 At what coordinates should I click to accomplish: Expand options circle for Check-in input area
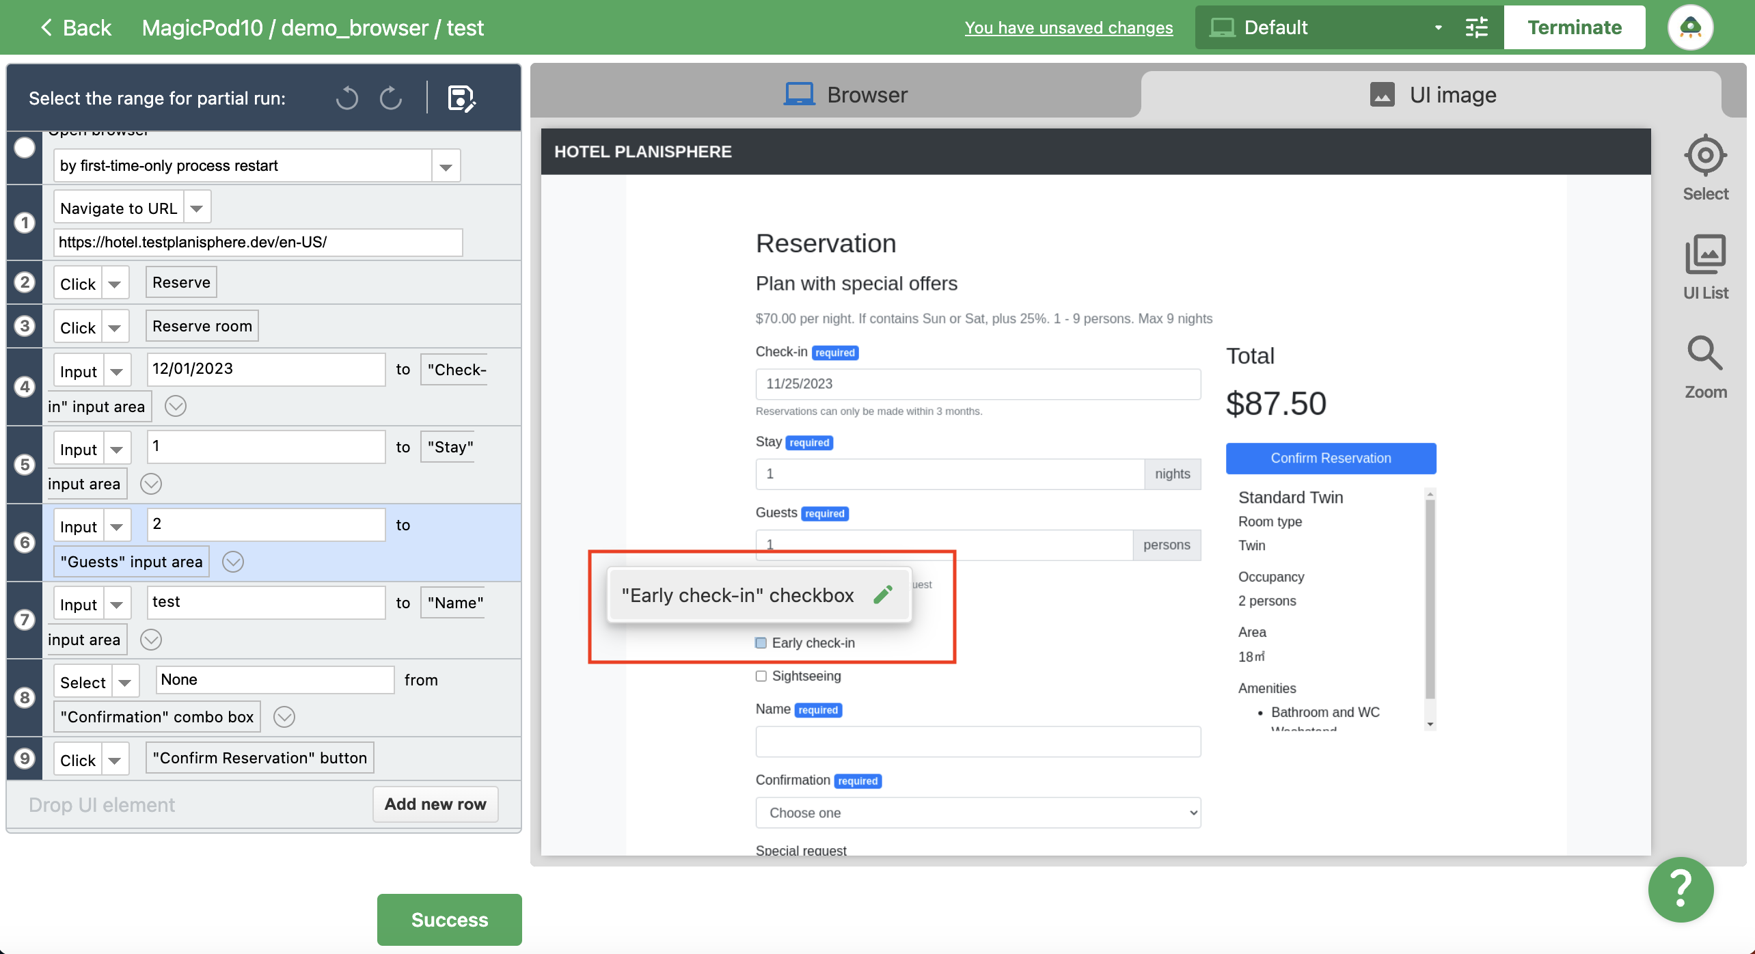coord(176,406)
